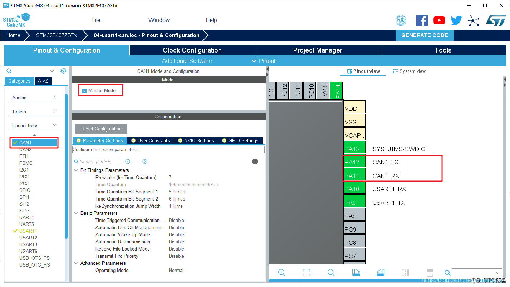Expand the Analog category
The height and width of the screenshot is (287, 510).
click(34, 98)
